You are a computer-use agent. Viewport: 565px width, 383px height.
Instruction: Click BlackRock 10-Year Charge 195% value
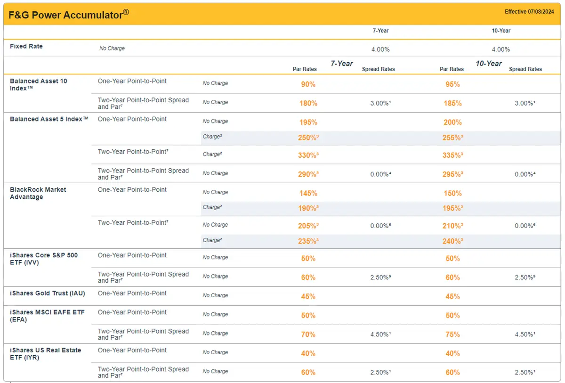click(x=453, y=209)
